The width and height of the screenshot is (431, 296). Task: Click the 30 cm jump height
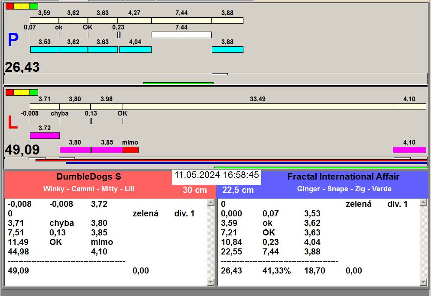[195, 190]
